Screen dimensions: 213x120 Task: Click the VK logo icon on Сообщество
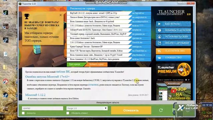[159, 58]
